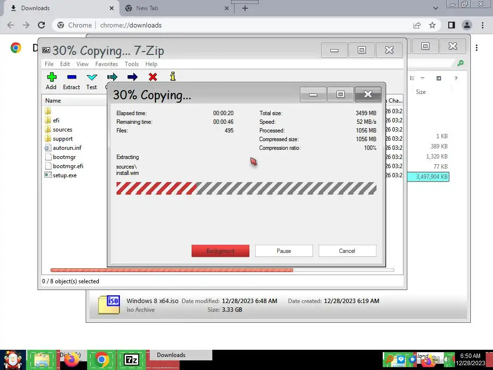Close the Downloads tab in Chrome

pos(112,8)
